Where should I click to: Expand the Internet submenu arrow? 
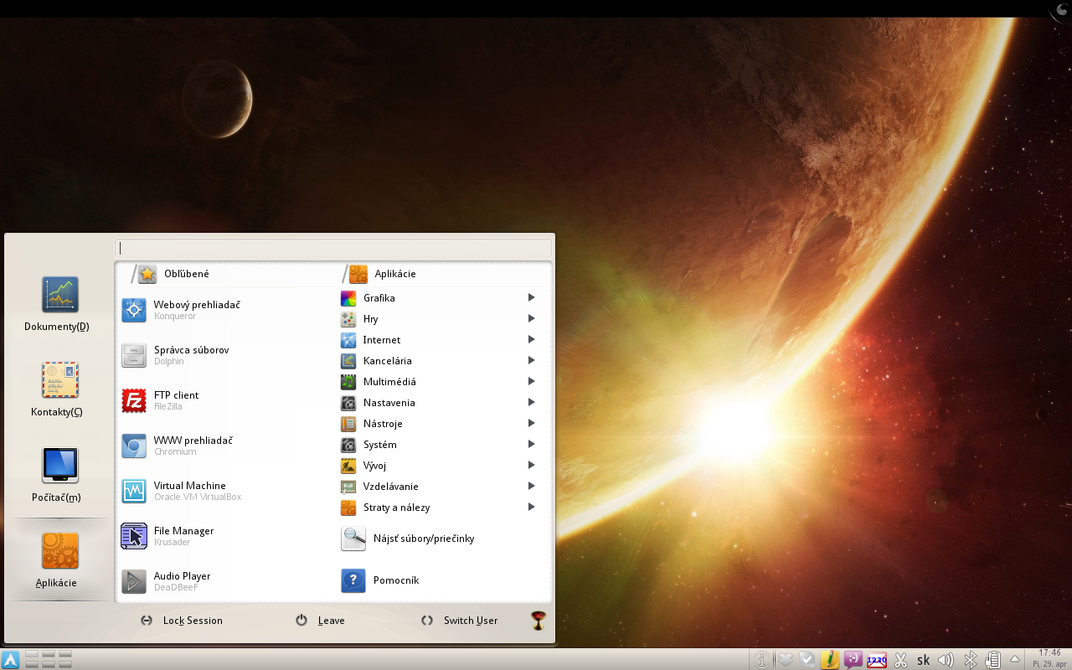pos(532,339)
